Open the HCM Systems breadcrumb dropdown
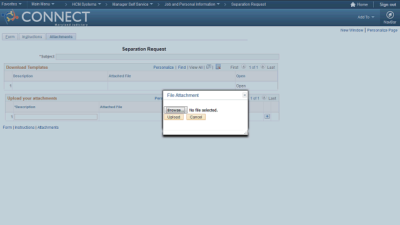The width and height of the screenshot is (400, 225). [x=86, y=4]
